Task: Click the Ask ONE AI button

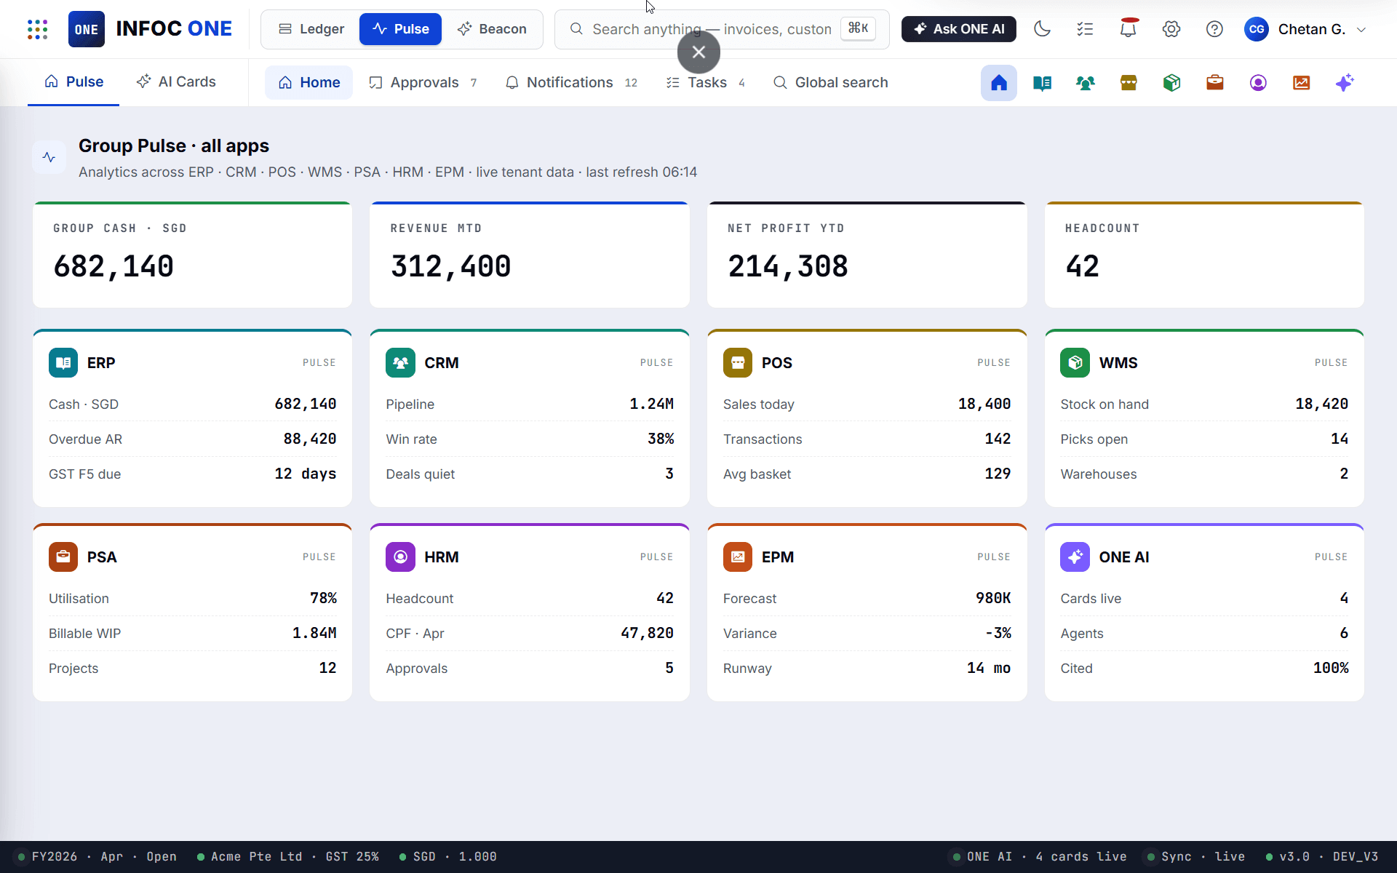Action: pyautogui.click(x=958, y=29)
